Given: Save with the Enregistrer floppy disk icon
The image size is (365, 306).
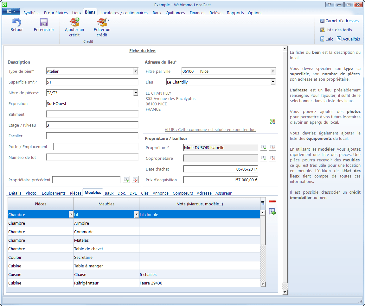Looking at the screenshot, I should click(x=44, y=22).
